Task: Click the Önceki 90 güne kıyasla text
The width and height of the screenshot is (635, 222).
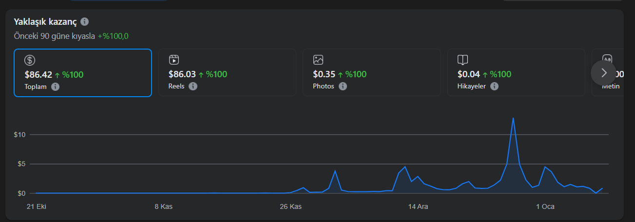Action: point(54,36)
